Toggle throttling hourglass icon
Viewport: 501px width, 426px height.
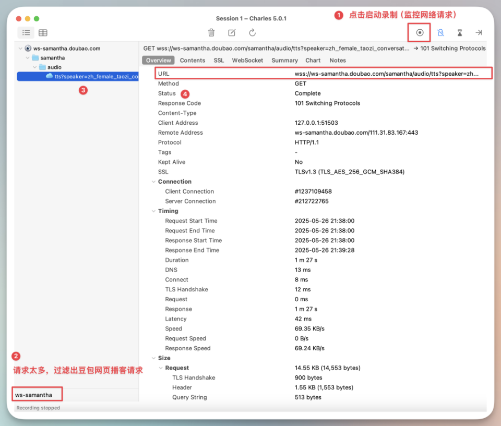(459, 32)
